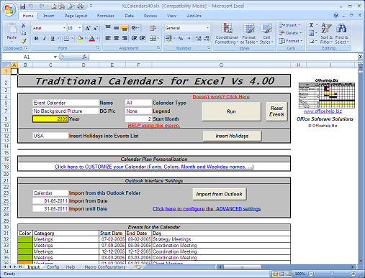365x278 pixels.
Task: Click the Run button
Action: pos(231,111)
